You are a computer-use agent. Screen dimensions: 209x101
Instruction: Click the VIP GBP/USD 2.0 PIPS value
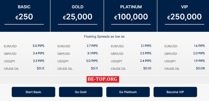pos(199,53)
